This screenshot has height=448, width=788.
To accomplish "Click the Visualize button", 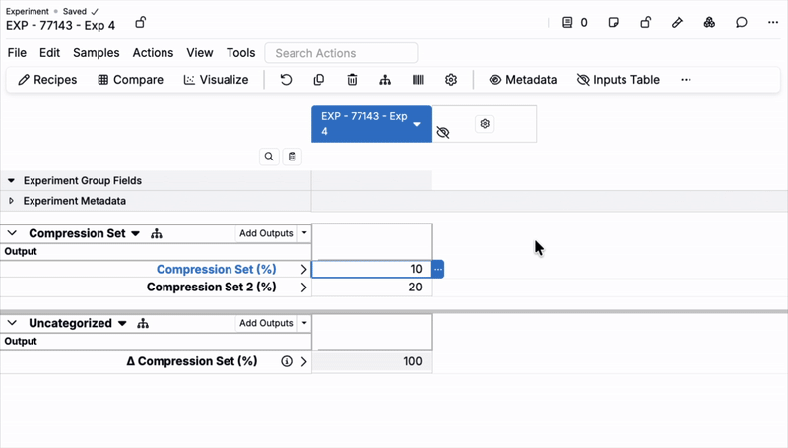I will 216,80.
